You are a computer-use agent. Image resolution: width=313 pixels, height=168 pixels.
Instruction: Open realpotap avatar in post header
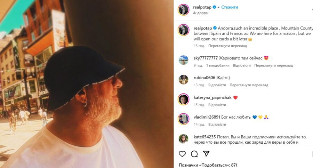183,10
